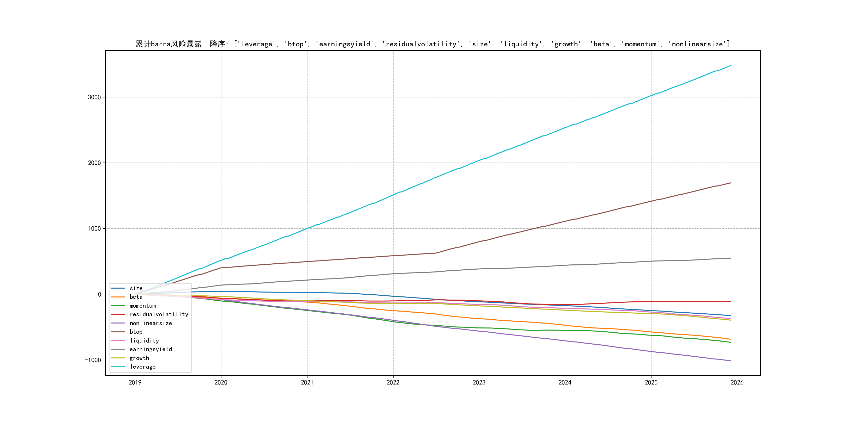Image resolution: width=845 pixels, height=422 pixels.
Task: Click the nonlinearsize legend label
Action: point(150,323)
